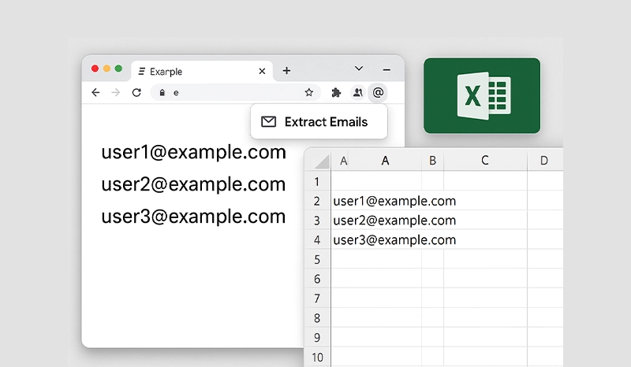Select column C header
Image resolution: width=631 pixels, height=367 pixels.
click(485, 161)
